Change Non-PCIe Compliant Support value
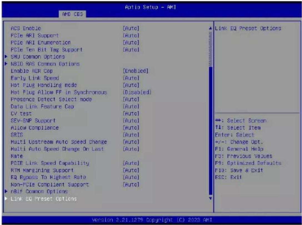 131,185
